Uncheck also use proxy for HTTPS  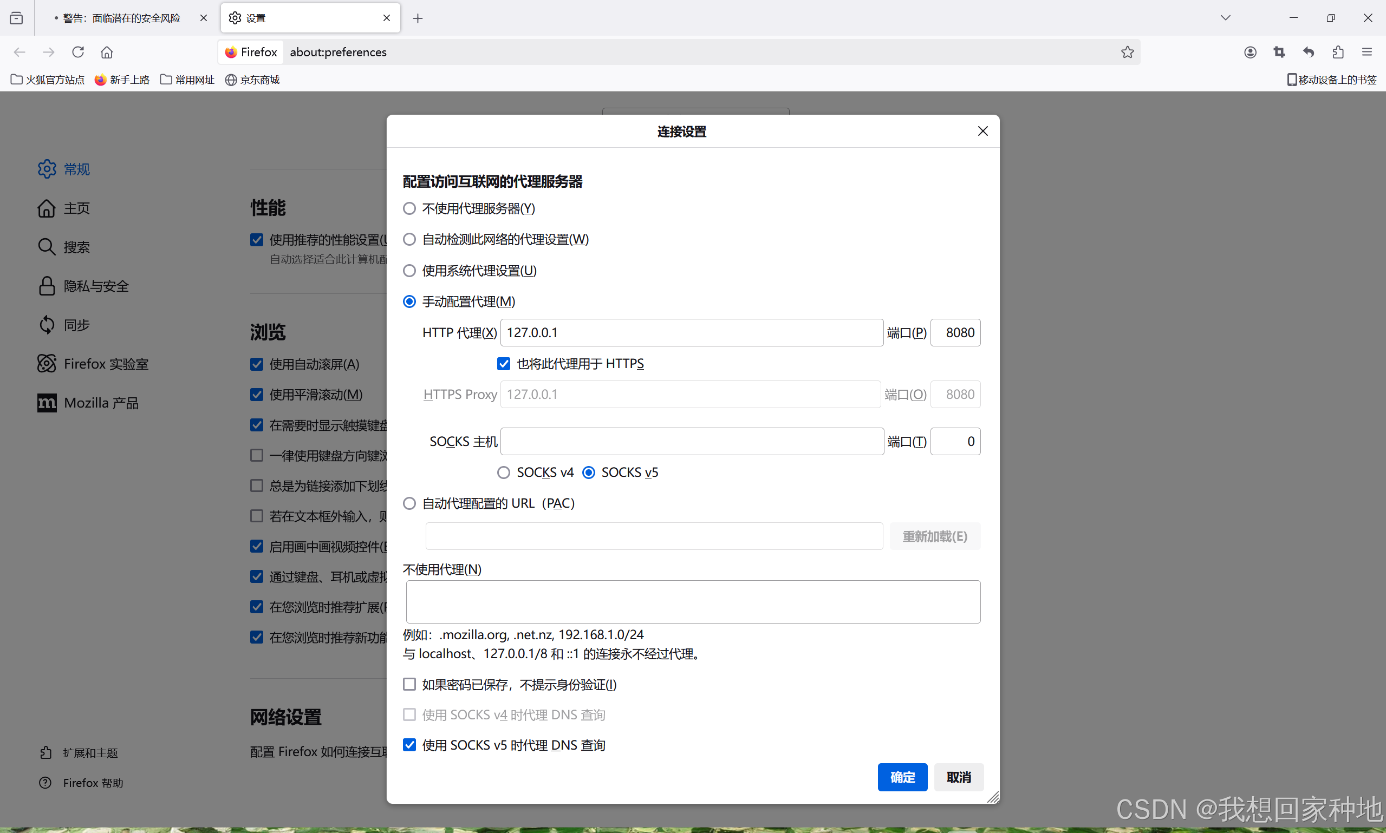pos(504,364)
